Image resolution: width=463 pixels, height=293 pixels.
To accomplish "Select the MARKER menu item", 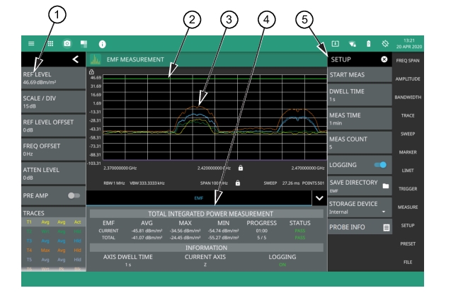I will click(x=426, y=151).
